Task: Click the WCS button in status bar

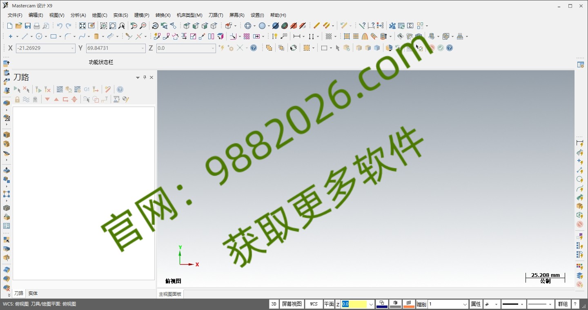Action: pyautogui.click(x=314, y=304)
